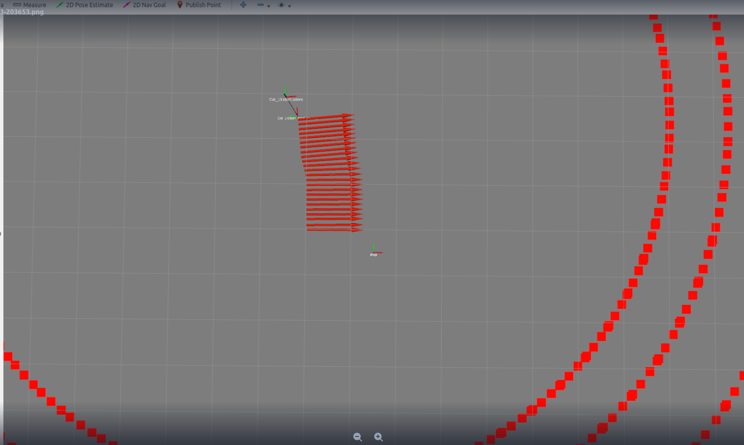Open the dropdown arrow beside the eye icon
The height and width of the screenshot is (445, 744).
tap(289, 6)
